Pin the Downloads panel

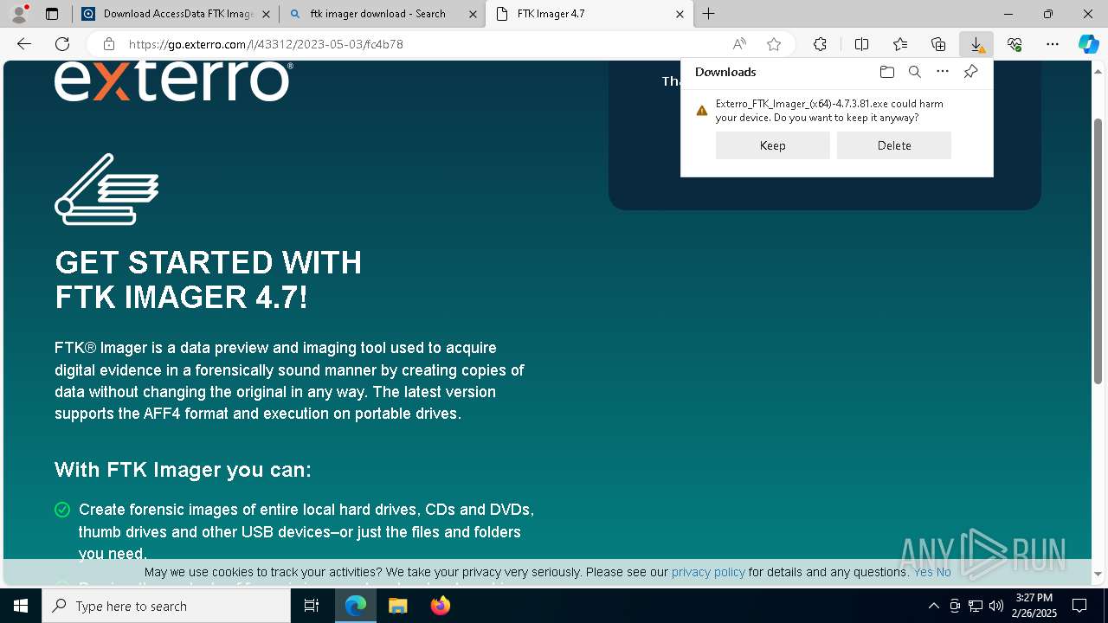tap(970, 72)
